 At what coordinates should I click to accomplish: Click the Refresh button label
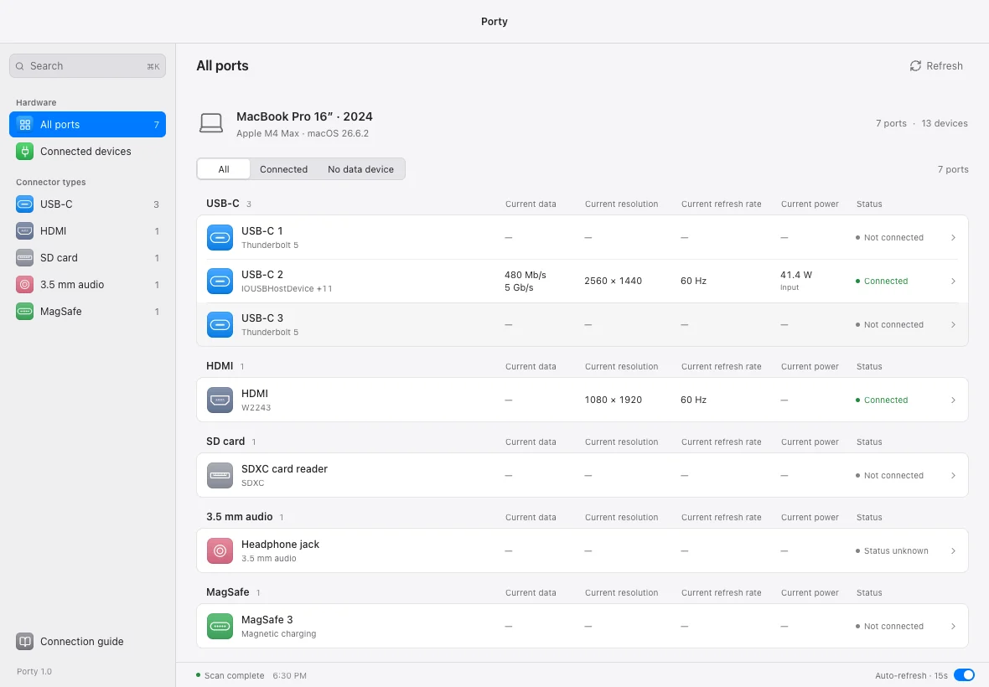945,66
